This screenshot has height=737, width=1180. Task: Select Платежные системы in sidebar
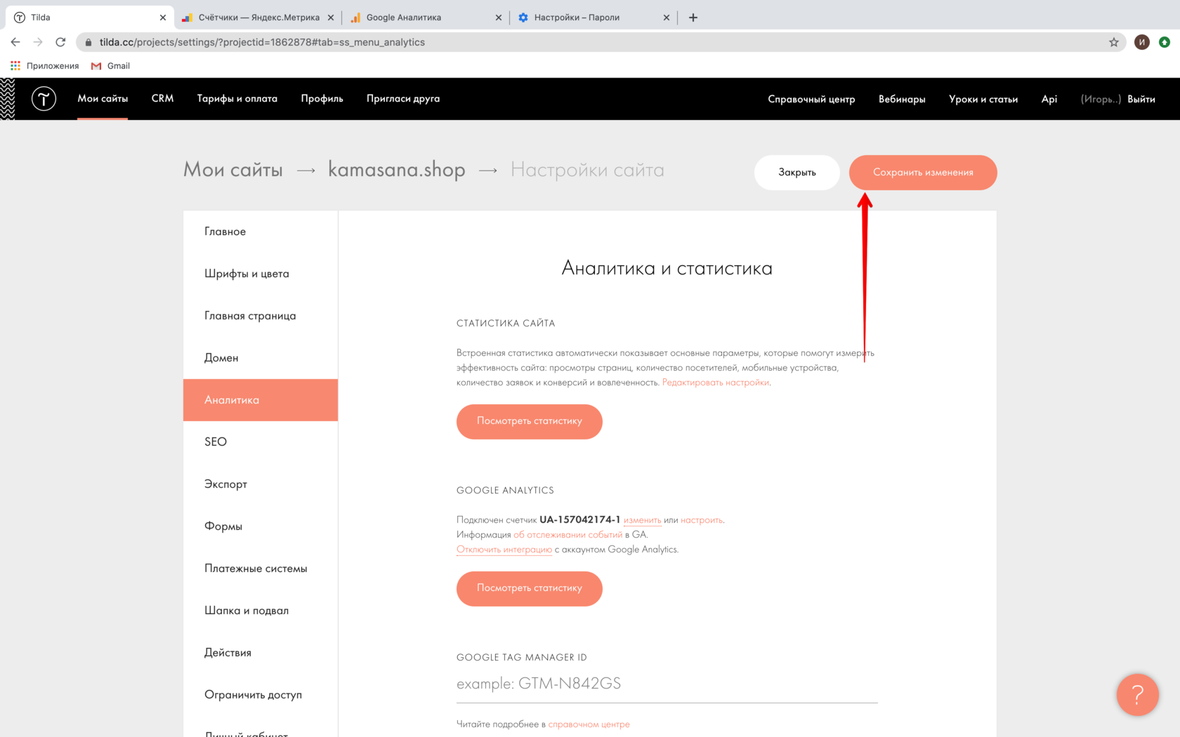261,569
